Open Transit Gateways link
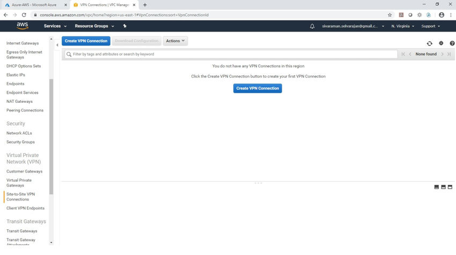The height and width of the screenshot is (255, 456). (x=22, y=231)
